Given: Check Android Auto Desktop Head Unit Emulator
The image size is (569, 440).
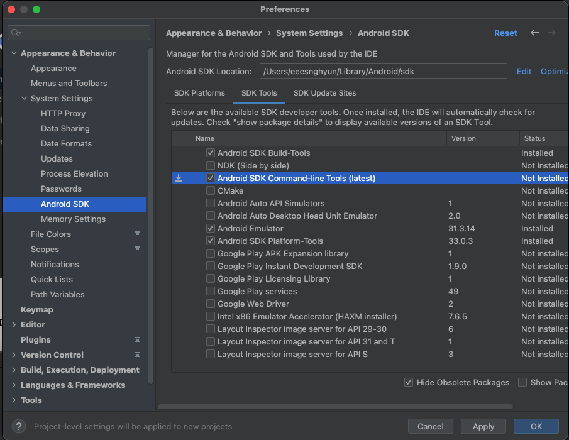Looking at the screenshot, I should [211, 216].
